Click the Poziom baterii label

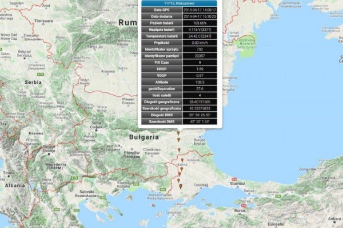162,23
